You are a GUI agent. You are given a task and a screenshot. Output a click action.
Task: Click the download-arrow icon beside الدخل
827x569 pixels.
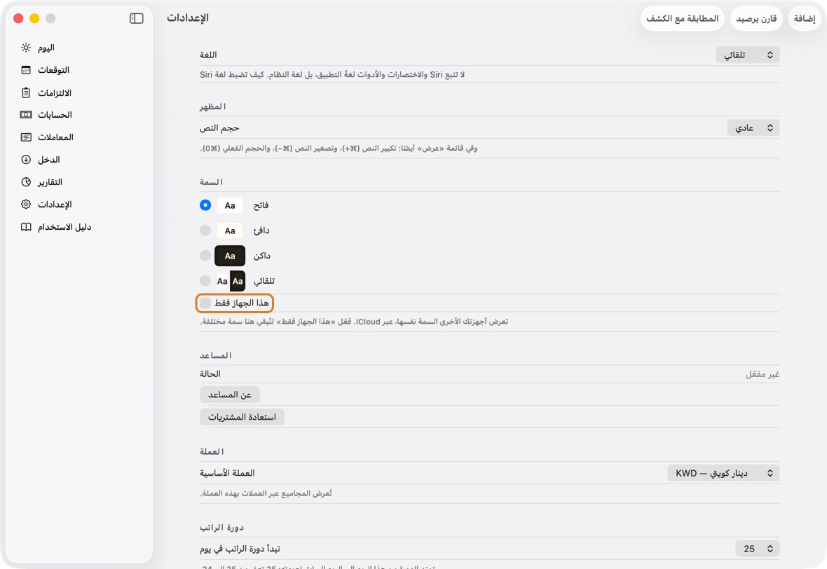(26, 160)
